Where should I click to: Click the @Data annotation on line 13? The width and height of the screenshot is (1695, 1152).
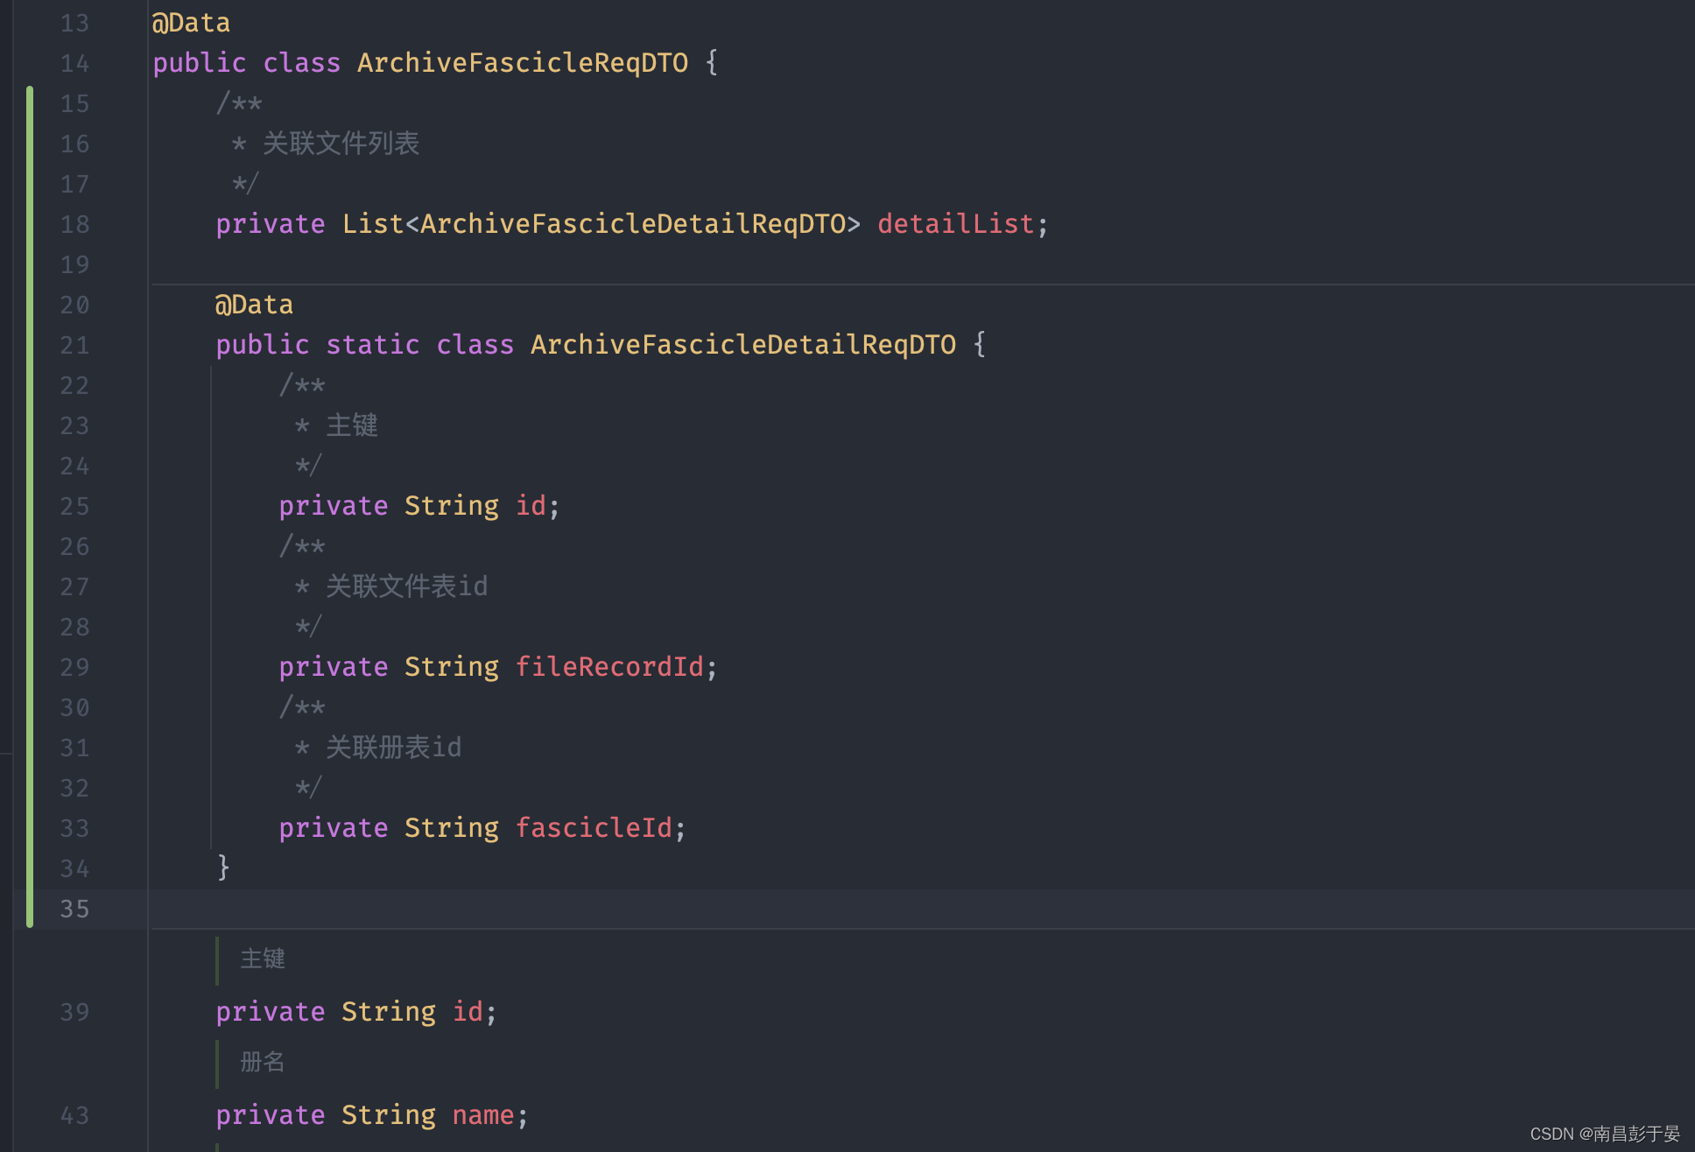click(191, 23)
